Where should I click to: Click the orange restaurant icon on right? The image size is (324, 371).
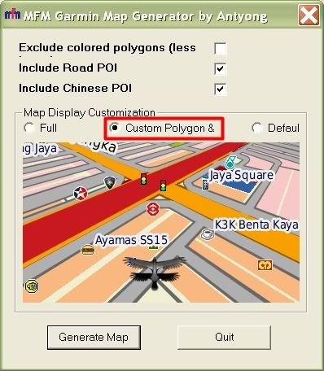pyautogui.click(x=265, y=265)
